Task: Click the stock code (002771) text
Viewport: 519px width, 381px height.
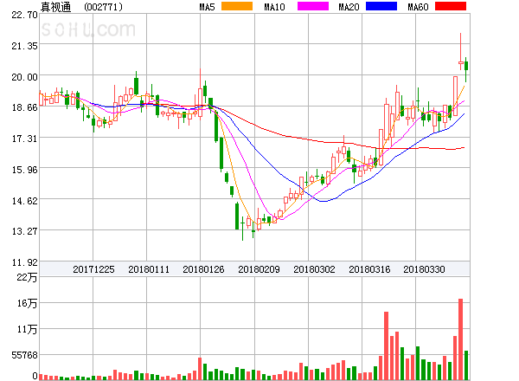Action: point(103,7)
